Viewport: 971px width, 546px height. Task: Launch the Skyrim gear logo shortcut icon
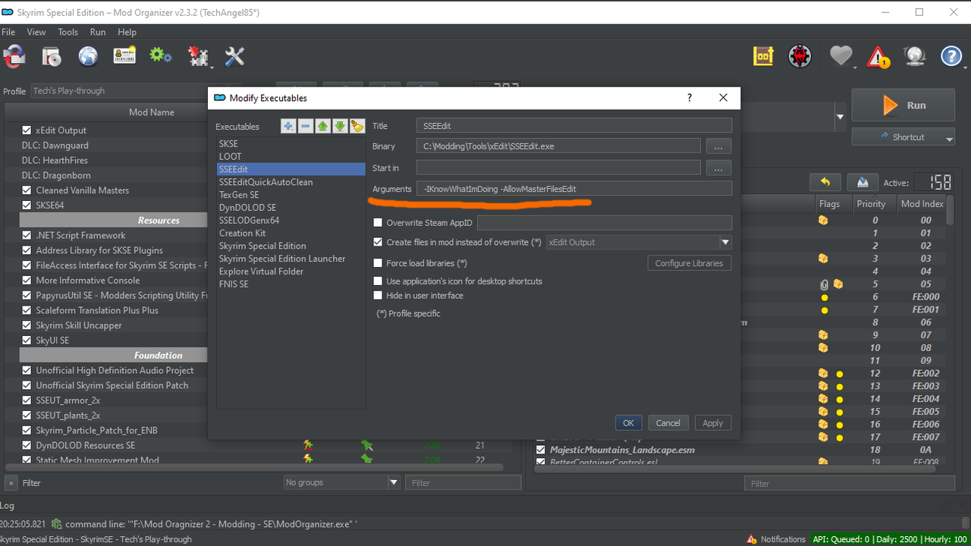tap(800, 56)
